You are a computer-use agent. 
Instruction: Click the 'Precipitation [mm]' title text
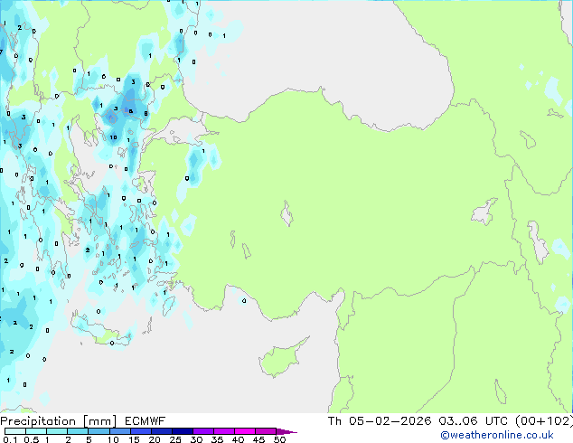(x=58, y=421)
